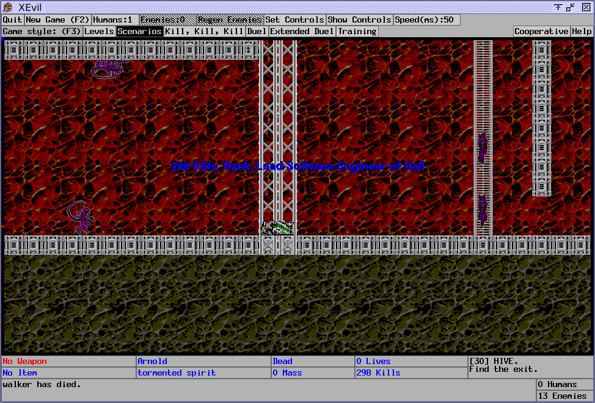Select the Levels game style
The image size is (595, 403).
[x=99, y=32]
